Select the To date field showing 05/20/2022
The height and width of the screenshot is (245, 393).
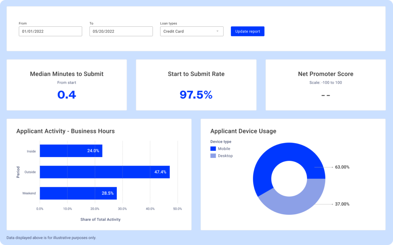121,31
